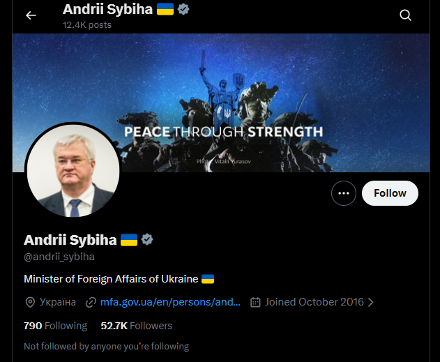Click the verified badge beside the header name
Image resolution: width=440 pixels, height=362 pixels.
(183, 10)
